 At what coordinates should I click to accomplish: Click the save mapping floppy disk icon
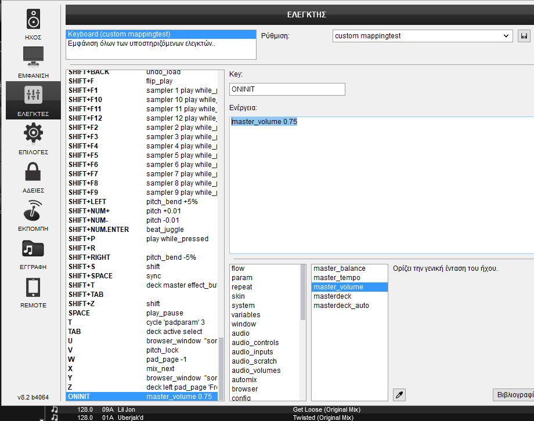coord(524,36)
